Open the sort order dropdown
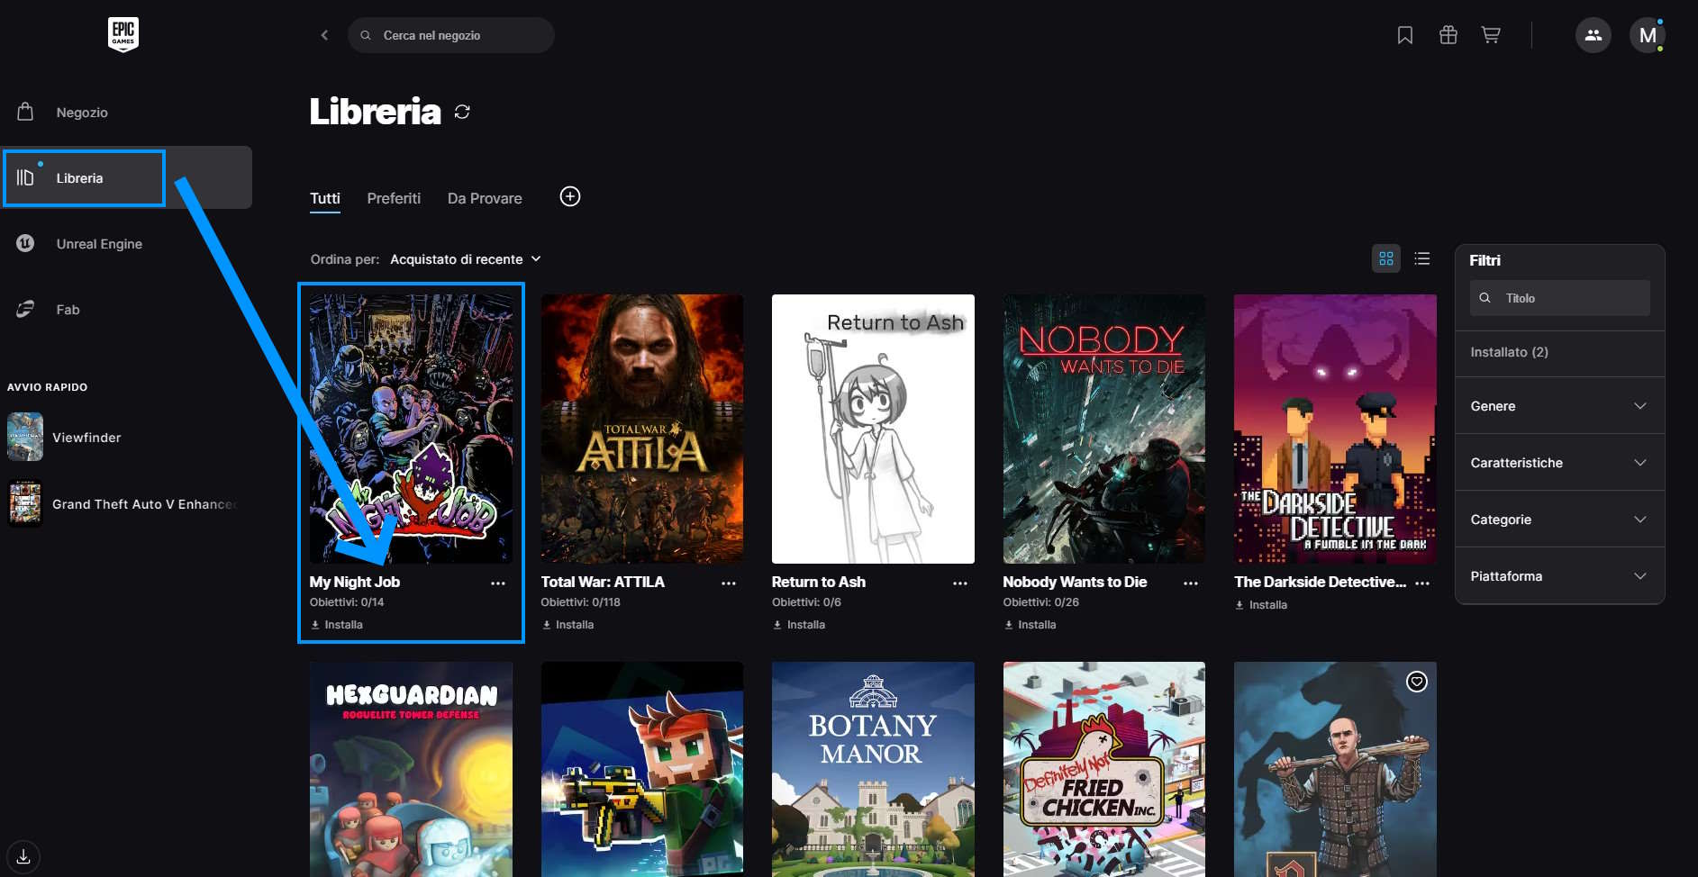The width and height of the screenshot is (1698, 877). point(465,259)
